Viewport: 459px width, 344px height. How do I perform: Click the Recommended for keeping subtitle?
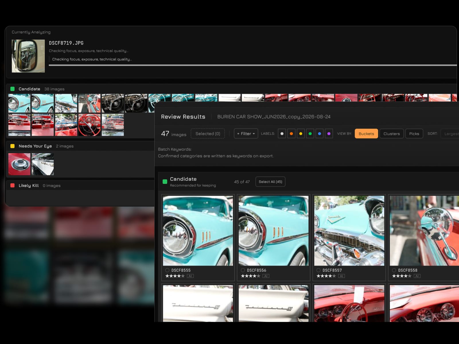click(193, 185)
